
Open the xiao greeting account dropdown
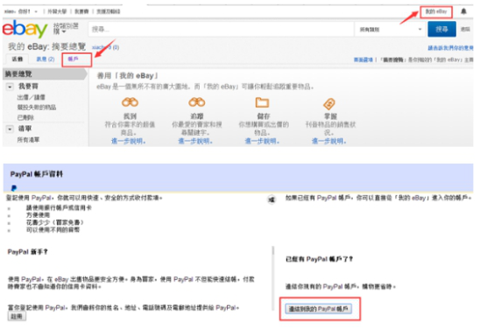point(21,11)
